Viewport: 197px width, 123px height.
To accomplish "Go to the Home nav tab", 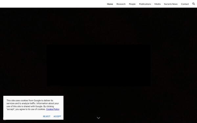I will (110, 4).
